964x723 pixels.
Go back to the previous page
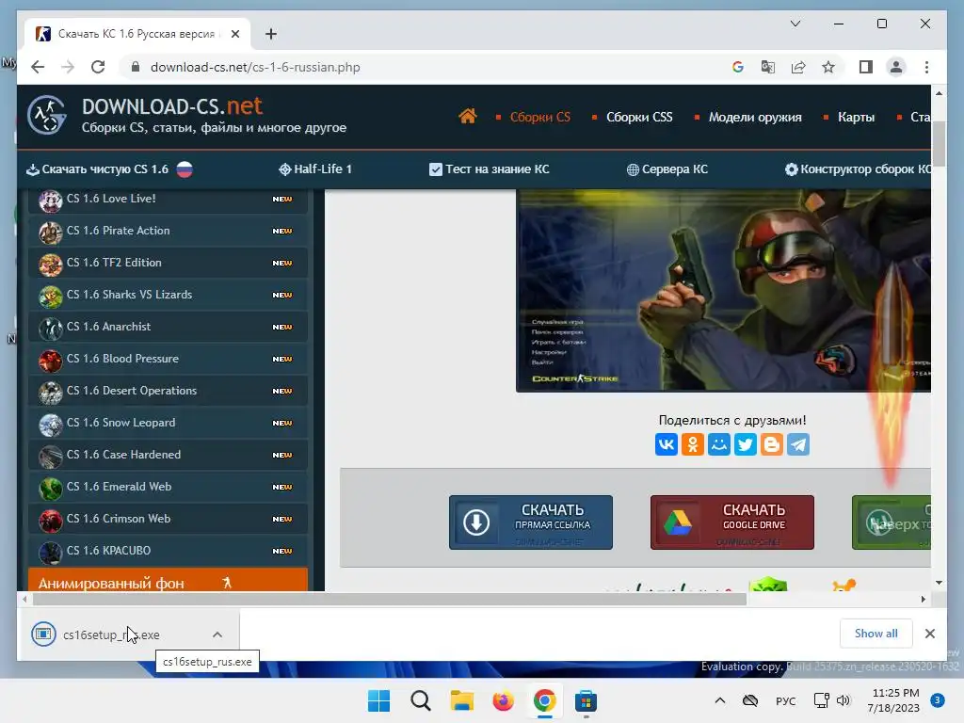pyautogui.click(x=38, y=67)
